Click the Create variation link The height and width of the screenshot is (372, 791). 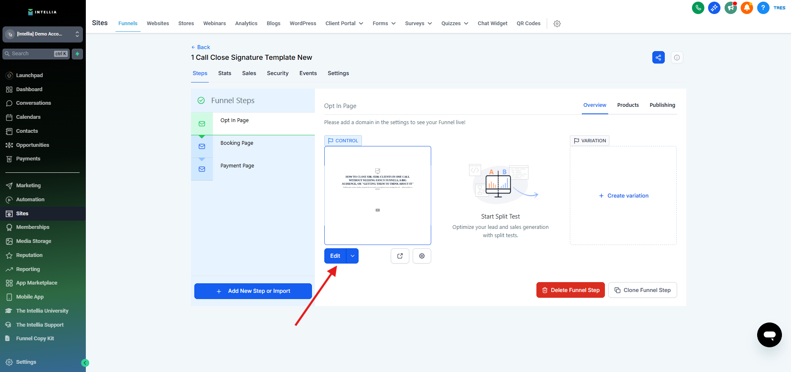(x=623, y=195)
